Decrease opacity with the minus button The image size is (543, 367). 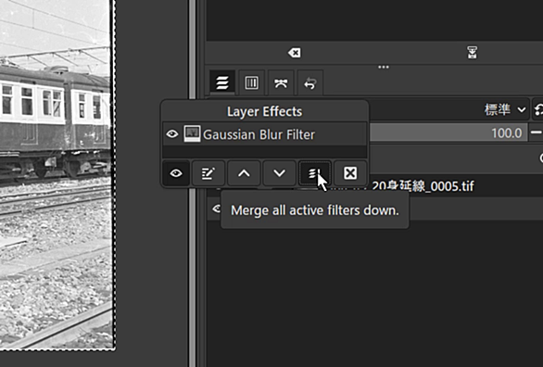(x=537, y=133)
